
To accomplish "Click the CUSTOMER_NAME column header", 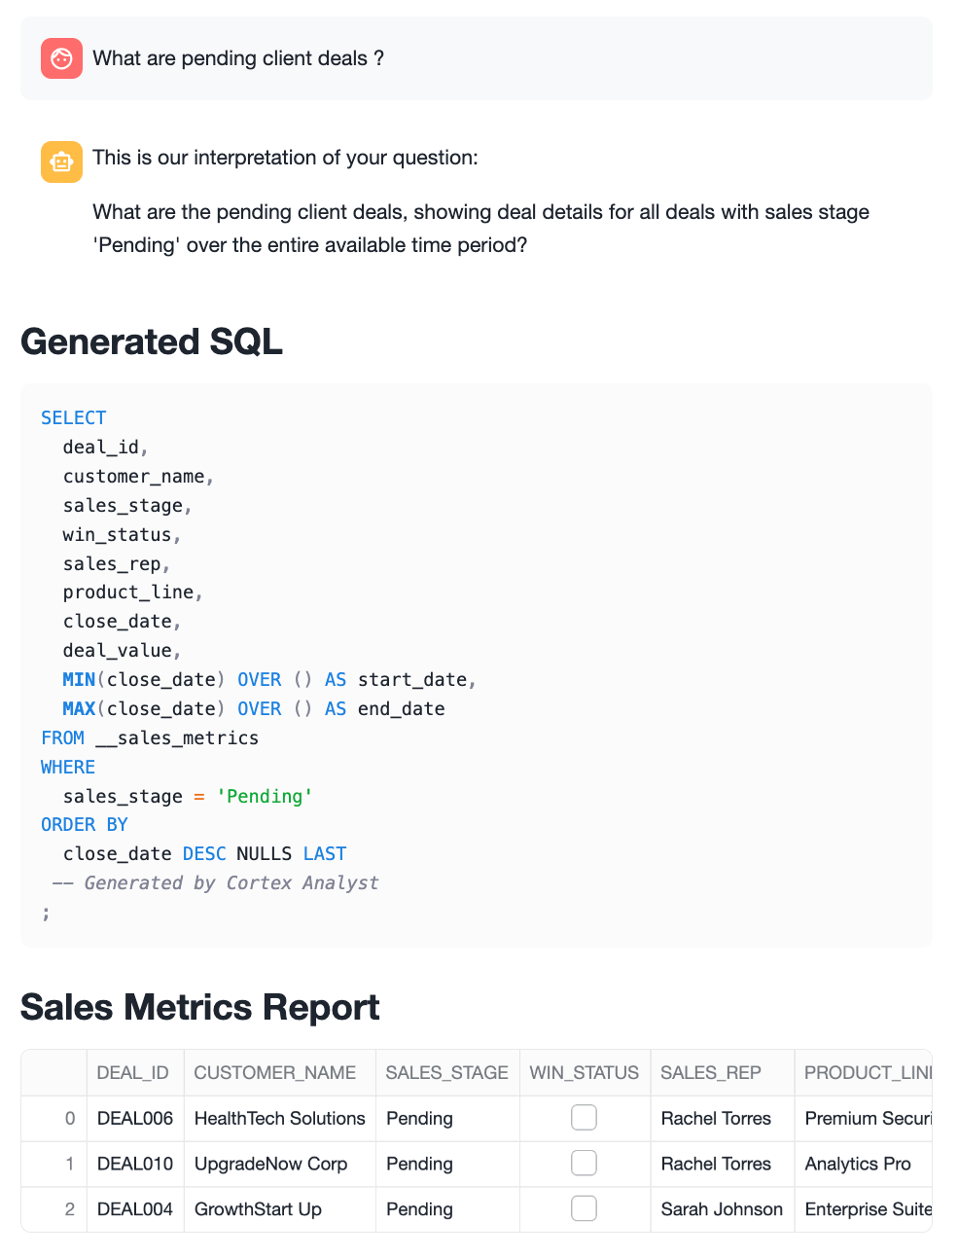I will coord(275,1072).
